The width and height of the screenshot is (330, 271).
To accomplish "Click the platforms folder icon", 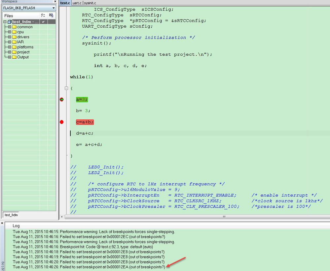I will [14, 47].
